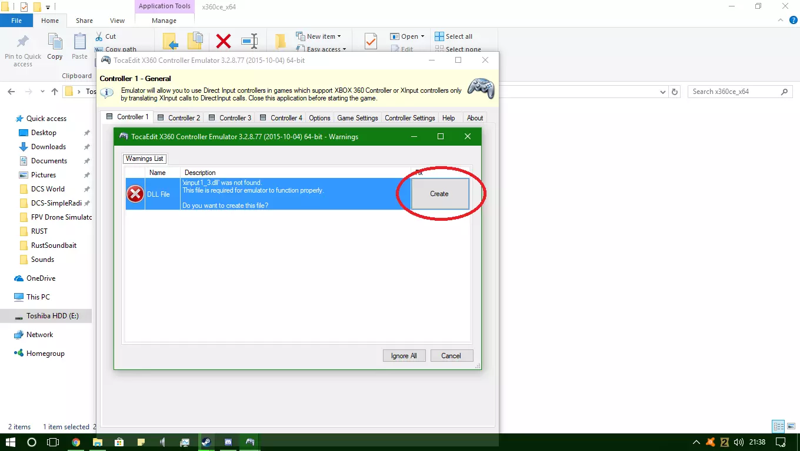Image resolution: width=800 pixels, height=451 pixels.
Task: Open the Quick Access Toolbar customize dropdown
Action: tap(48, 7)
